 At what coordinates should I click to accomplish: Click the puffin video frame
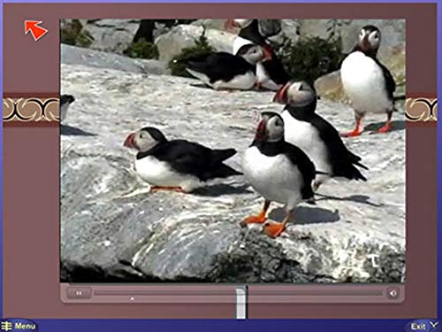click(232, 151)
